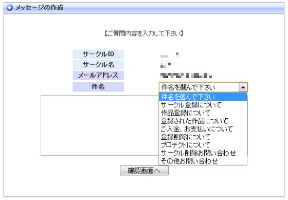Viewport: 288px width, 200px height.
Task: Choose 登録削除について option
Action: [x=203, y=137]
